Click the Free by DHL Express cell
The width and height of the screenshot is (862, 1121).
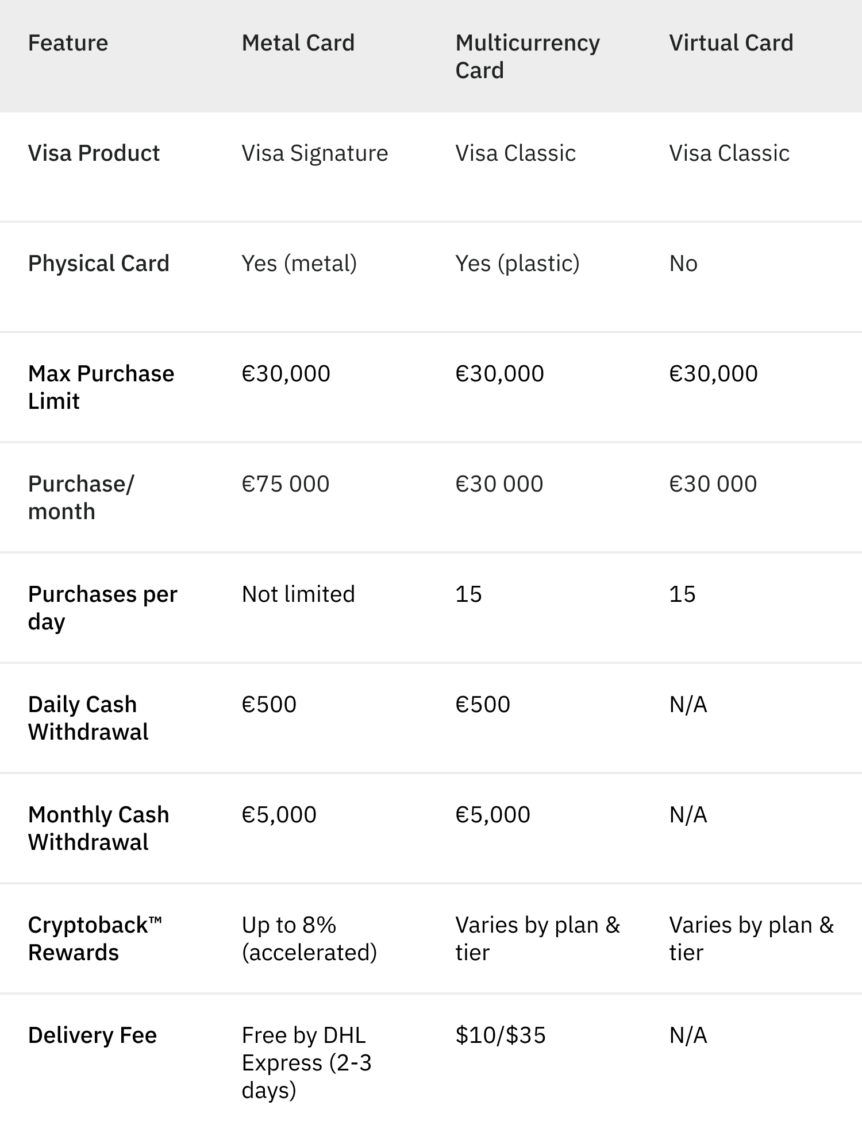[x=306, y=1062]
